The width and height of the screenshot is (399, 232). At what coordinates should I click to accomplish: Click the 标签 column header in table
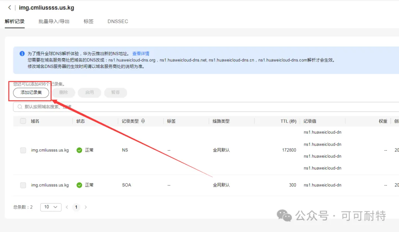point(171,121)
